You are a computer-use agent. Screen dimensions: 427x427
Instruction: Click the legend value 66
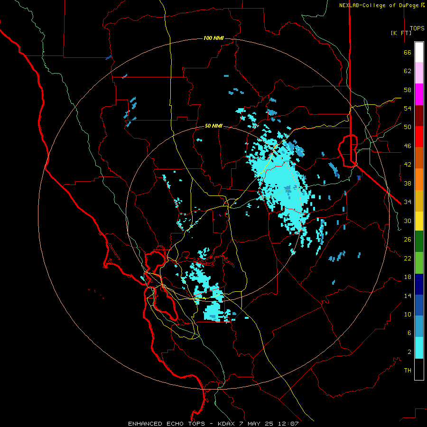coord(408,52)
